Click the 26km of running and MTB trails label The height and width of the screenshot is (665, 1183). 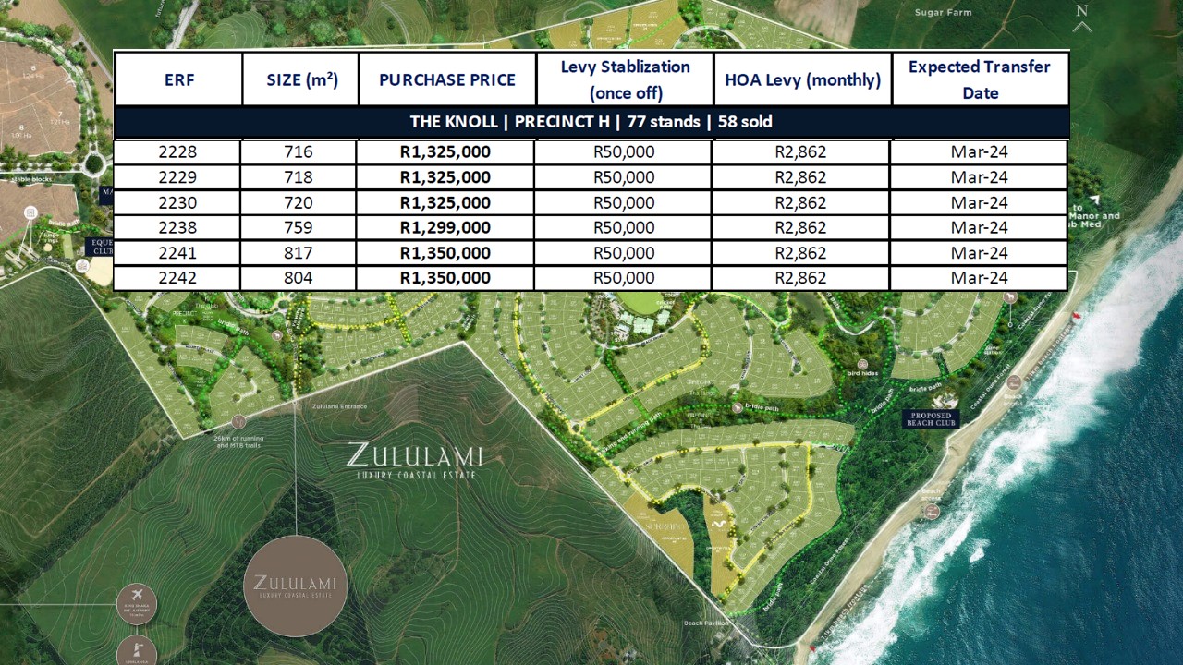pos(238,441)
